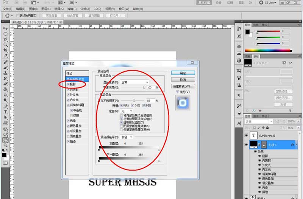303x199 pixels.
Task: Open the 图层(L) menu
Action: [46, 9]
